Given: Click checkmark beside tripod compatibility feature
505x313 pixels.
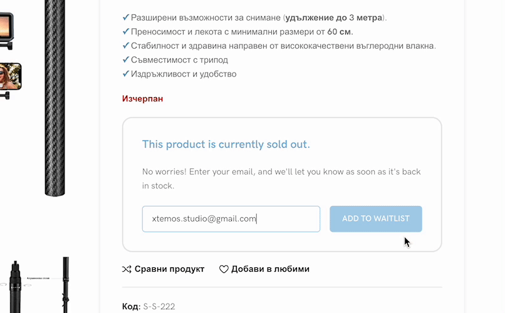Looking at the screenshot, I should click(x=126, y=60).
